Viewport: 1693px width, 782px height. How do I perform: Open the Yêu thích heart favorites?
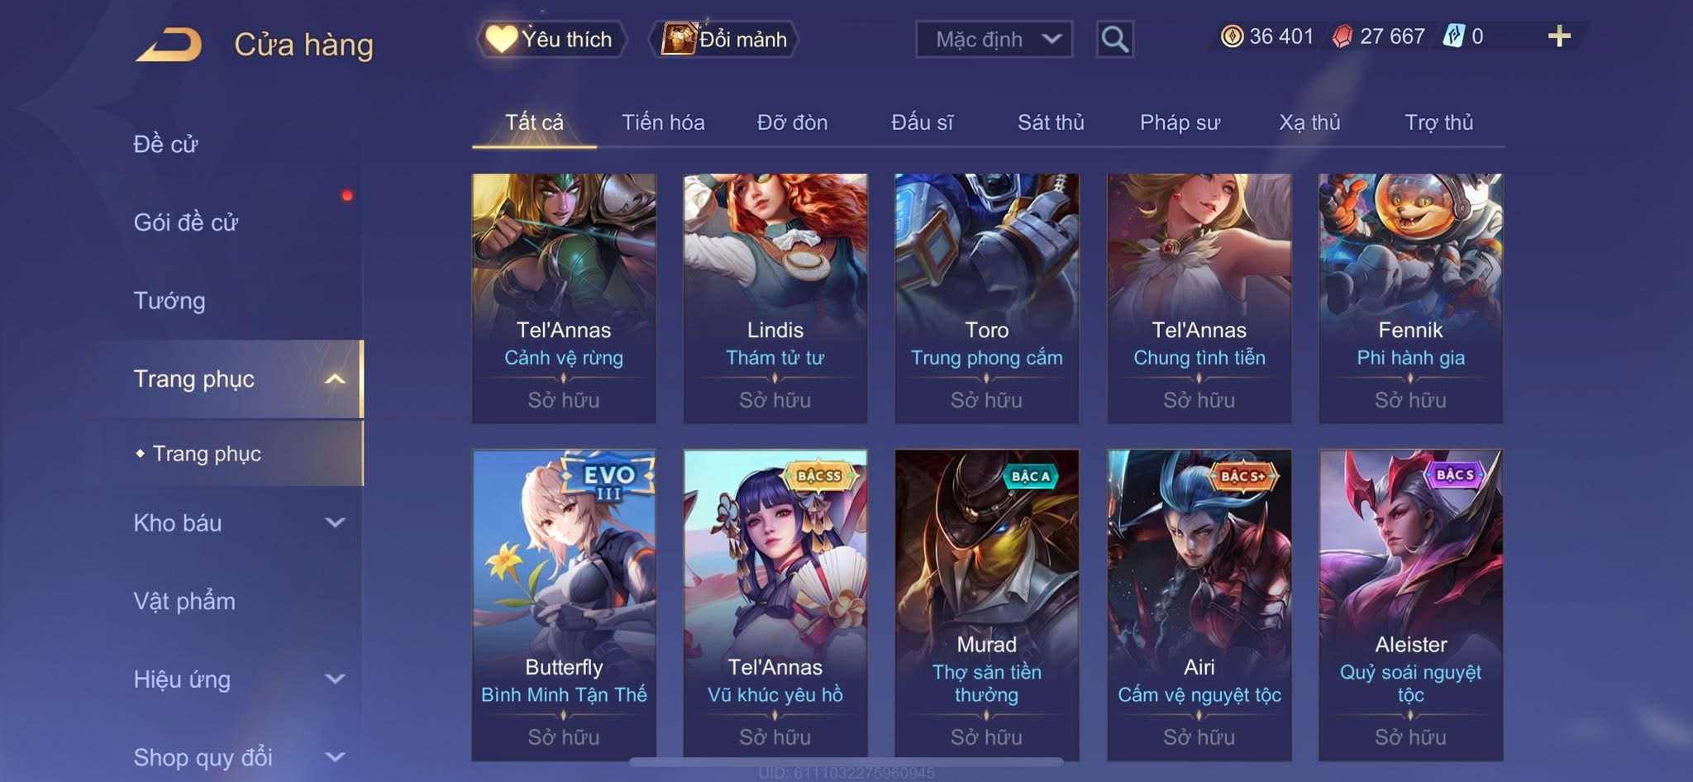pyautogui.click(x=551, y=39)
